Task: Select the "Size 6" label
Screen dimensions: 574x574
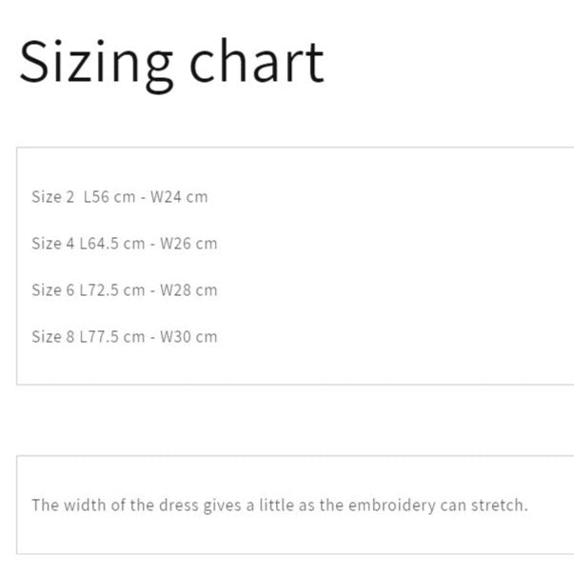Action: (52, 289)
